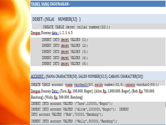Click 'INSERT INTO deret VALUES (3);' line
The height and width of the screenshot is (125, 166).
pyautogui.click(x=65, y=52)
